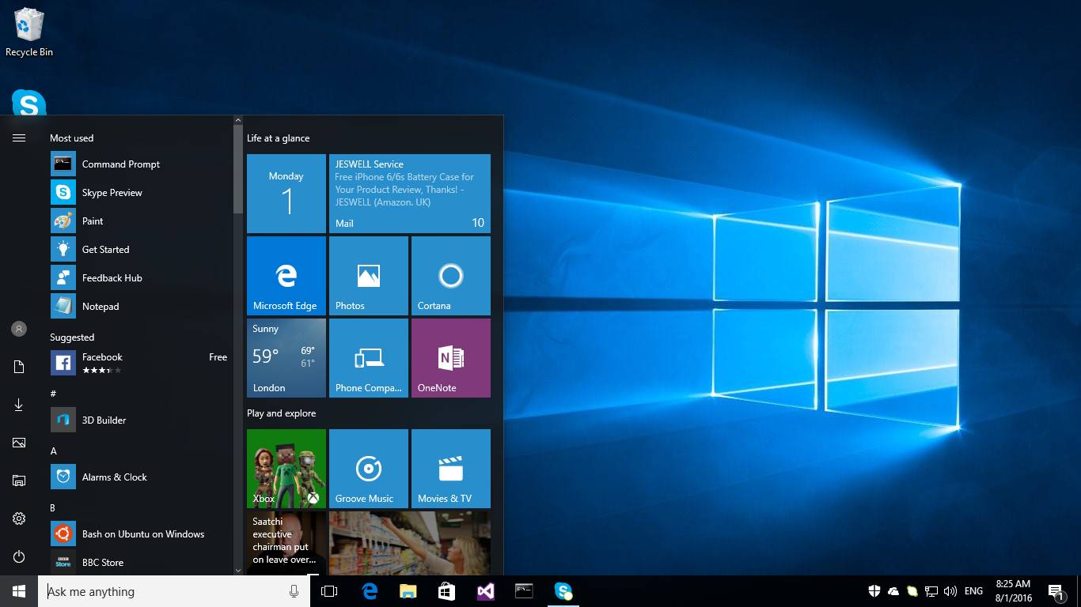Open Task View on the taskbar

coord(329,591)
